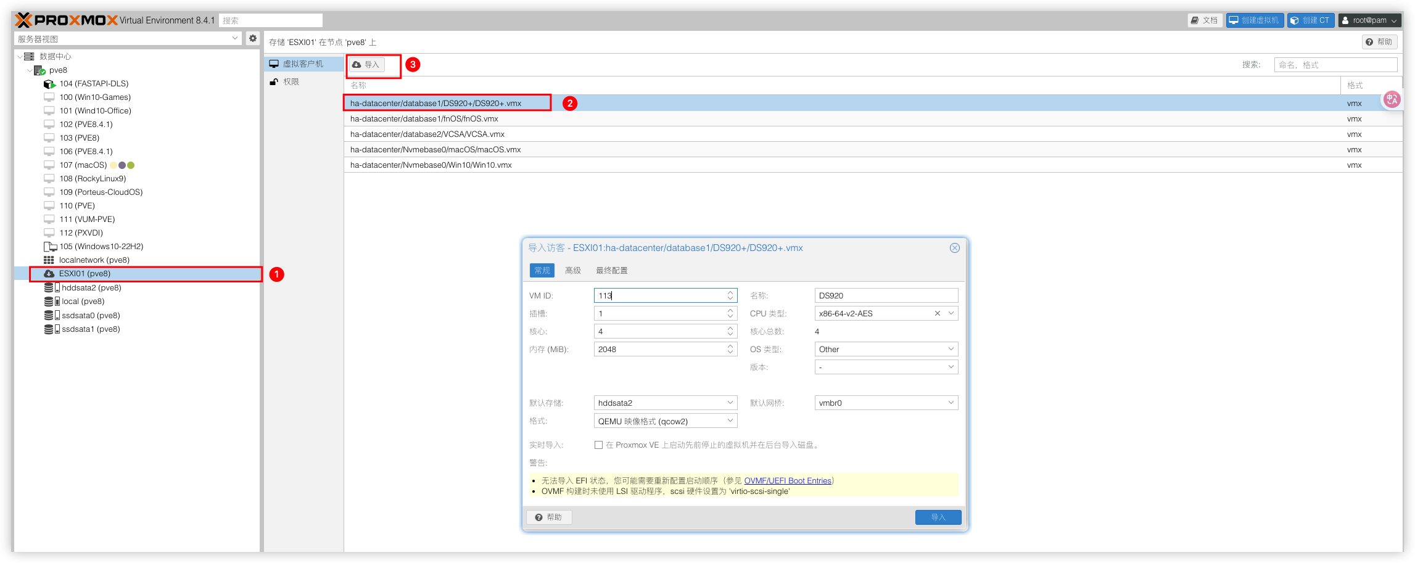The height and width of the screenshot is (563, 1415).
Task: Select the pve8 node icon
Action: pyautogui.click(x=39, y=70)
